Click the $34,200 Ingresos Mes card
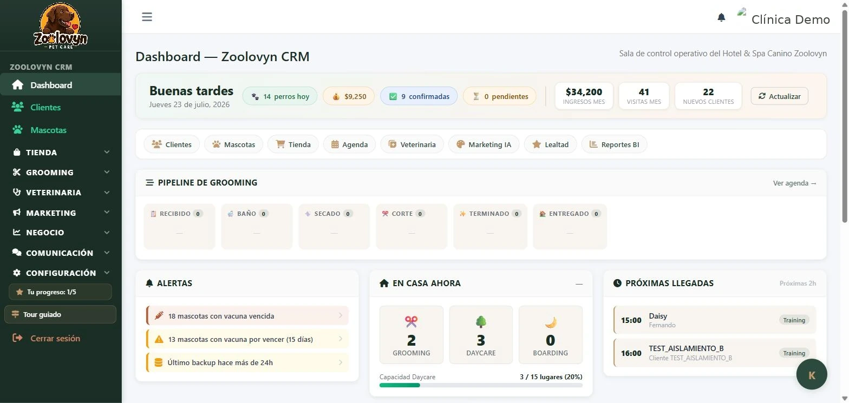The height and width of the screenshot is (403, 849). (584, 96)
